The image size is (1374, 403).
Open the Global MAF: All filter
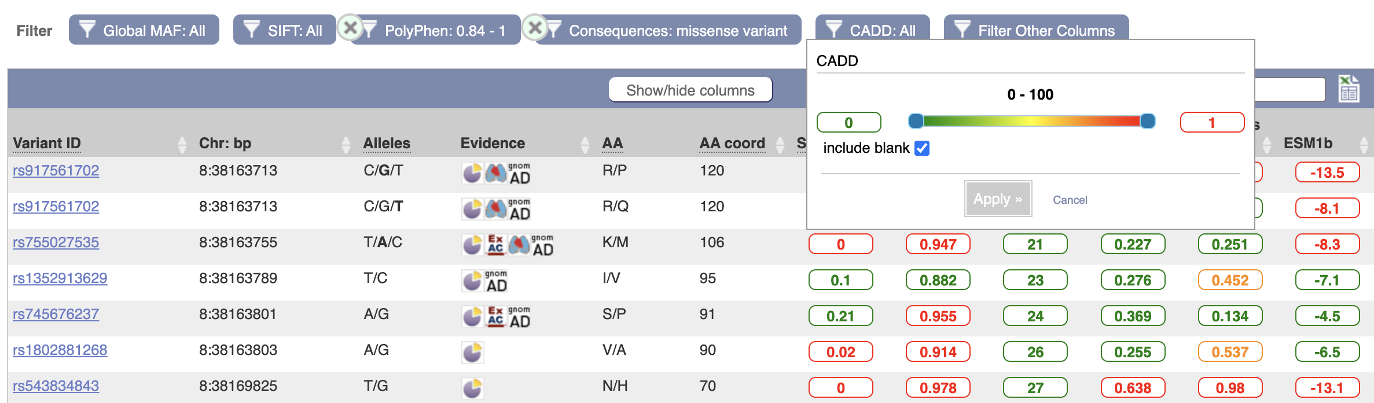pos(144,30)
